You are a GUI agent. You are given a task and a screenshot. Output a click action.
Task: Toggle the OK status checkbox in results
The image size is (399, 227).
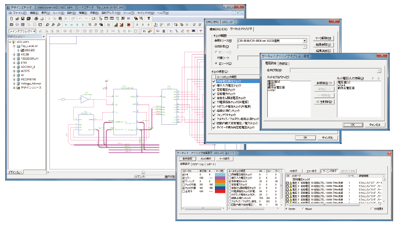[x=184, y=175]
